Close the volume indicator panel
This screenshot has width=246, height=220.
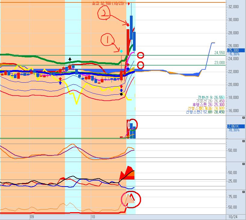pos(244,118)
